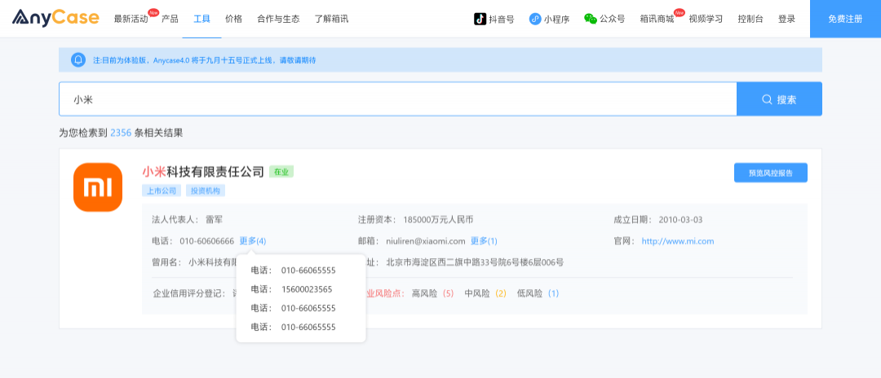Click the 上市公司 tag

[162, 191]
